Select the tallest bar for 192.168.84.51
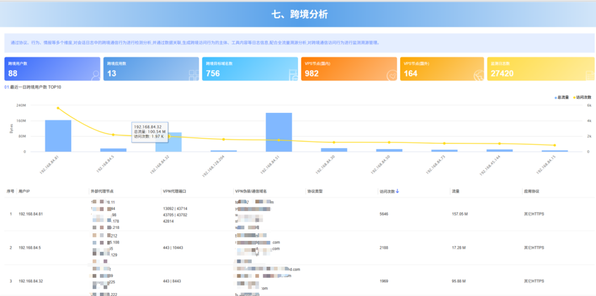The width and height of the screenshot is (596, 296). [x=279, y=132]
